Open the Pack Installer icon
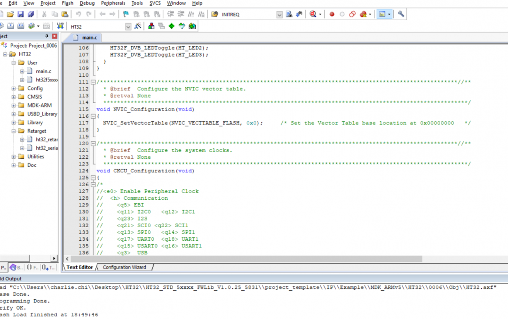The image size is (508, 319). (192, 26)
